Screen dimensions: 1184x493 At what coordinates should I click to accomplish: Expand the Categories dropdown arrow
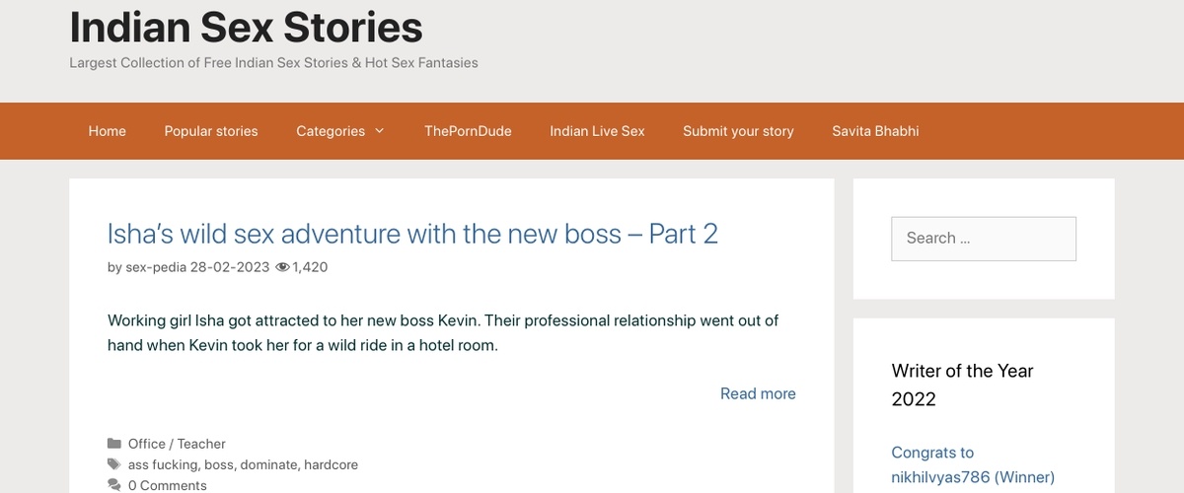[x=380, y=131]
